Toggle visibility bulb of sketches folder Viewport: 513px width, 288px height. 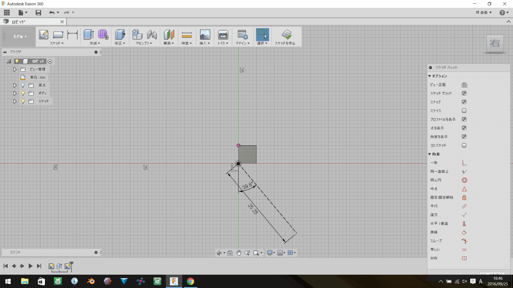pos(23,101)
